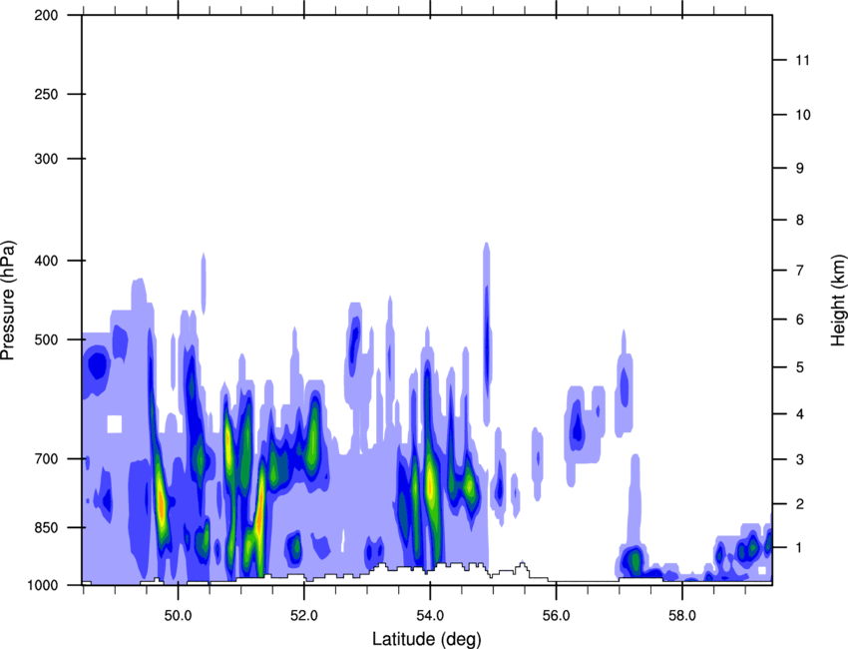Click the 56.0 latitude tick label

pos(556,616)
